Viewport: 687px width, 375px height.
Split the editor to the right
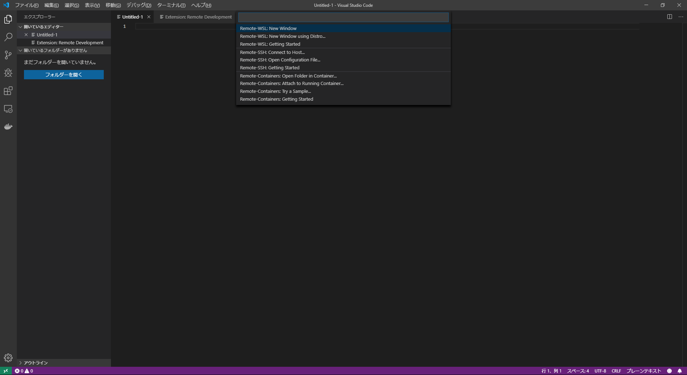click(669, 16)
